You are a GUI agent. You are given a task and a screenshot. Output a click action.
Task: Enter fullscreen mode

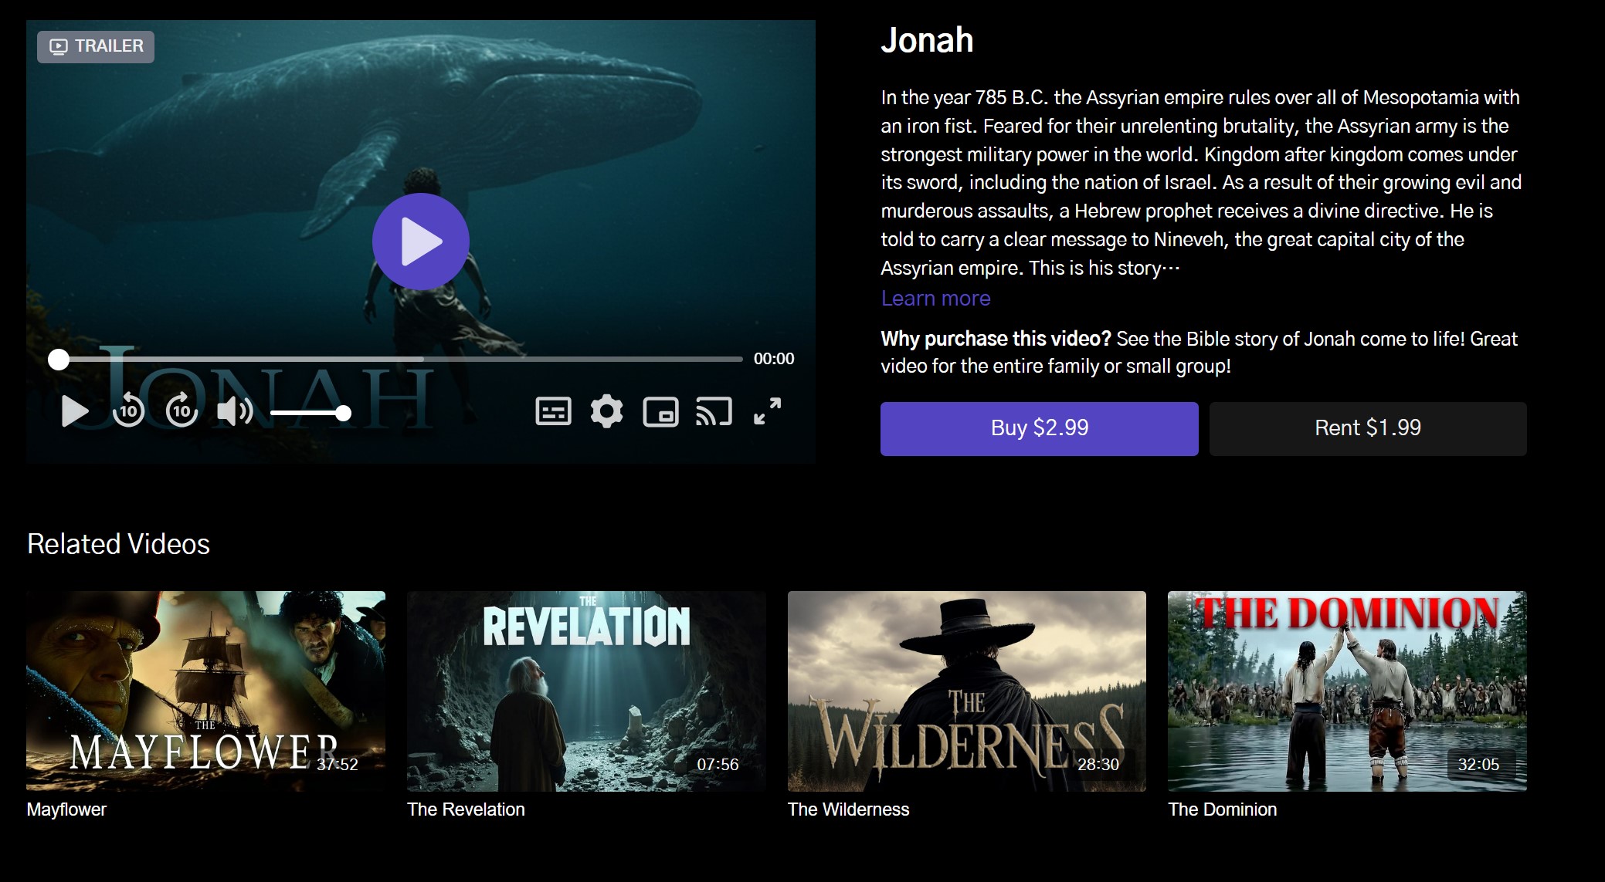click(767, 411)
